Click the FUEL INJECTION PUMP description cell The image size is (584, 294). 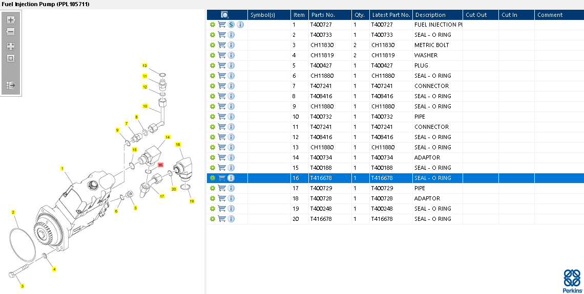tap(439, 25)
